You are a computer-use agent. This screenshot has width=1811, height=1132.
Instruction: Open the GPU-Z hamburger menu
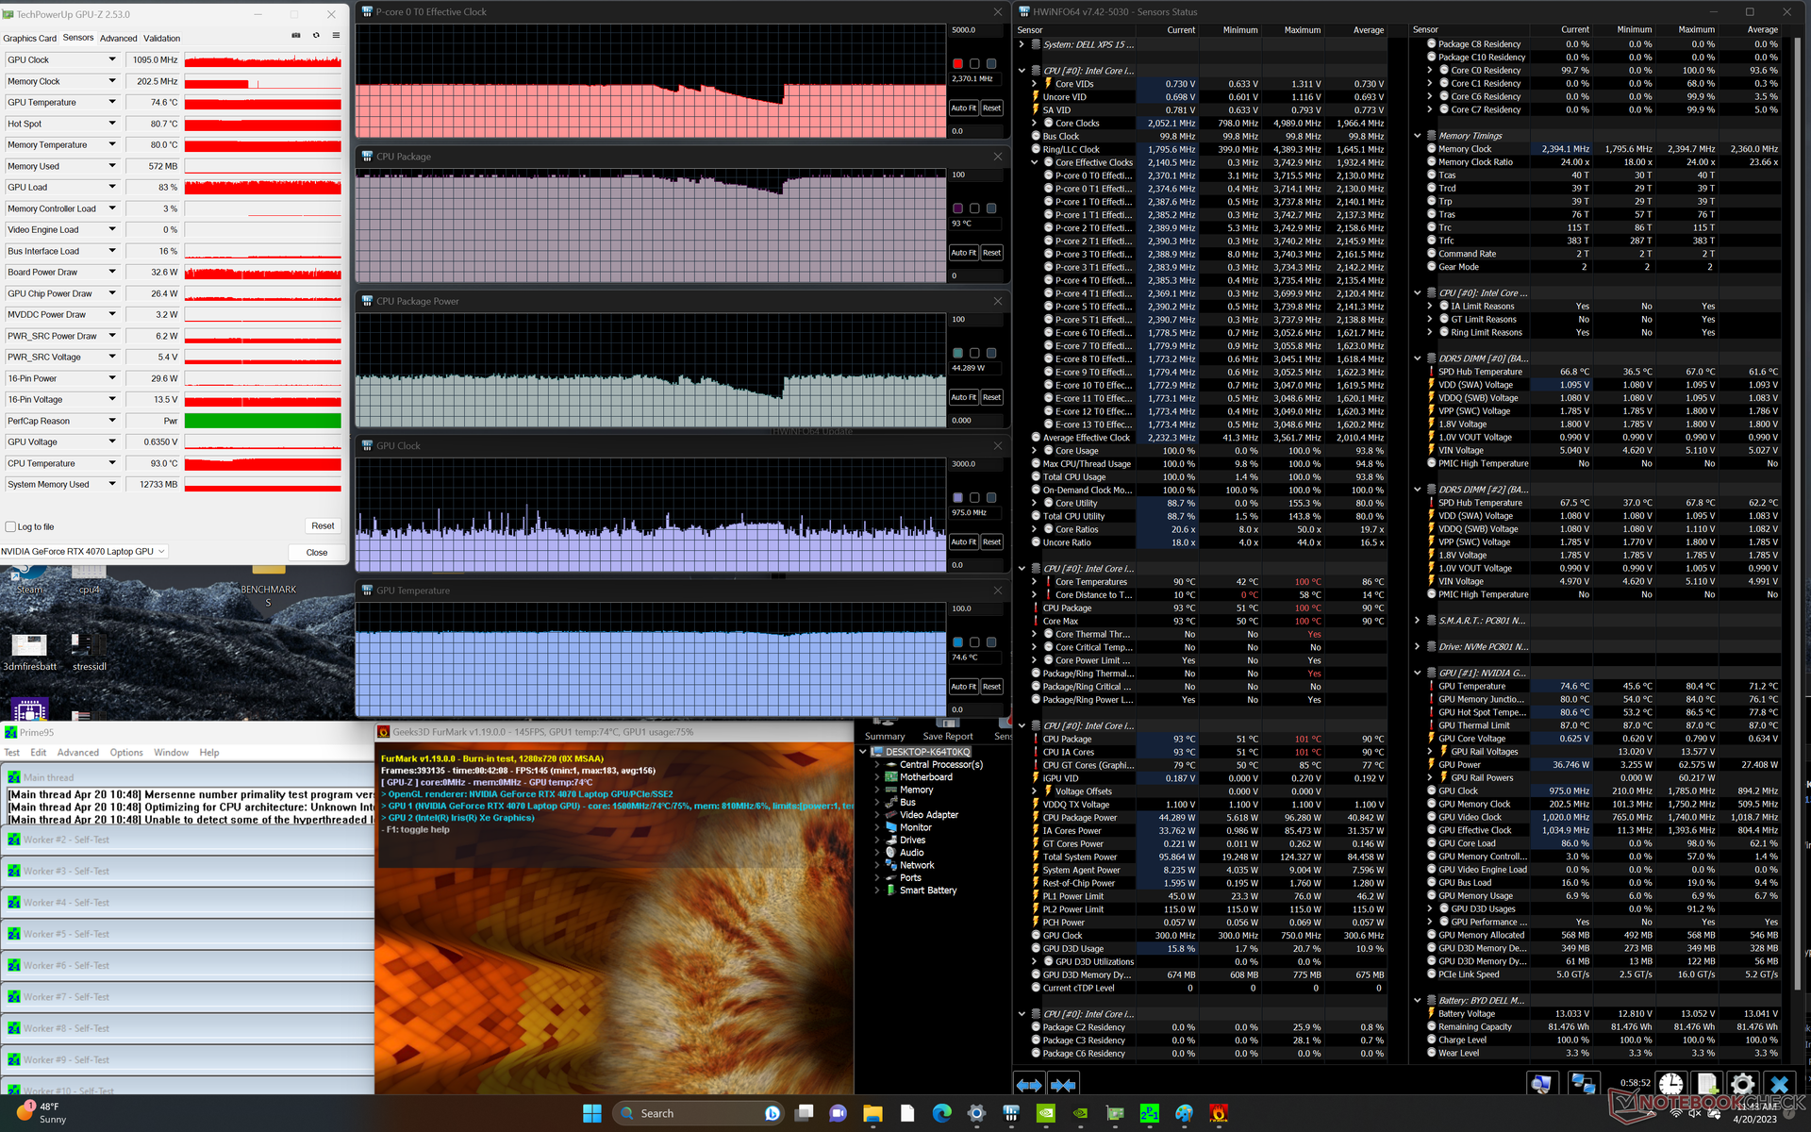click(x=336, y=36)
